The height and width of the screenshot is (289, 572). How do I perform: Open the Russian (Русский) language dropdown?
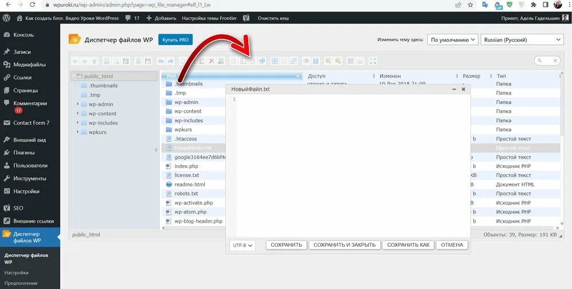point(522,40)
